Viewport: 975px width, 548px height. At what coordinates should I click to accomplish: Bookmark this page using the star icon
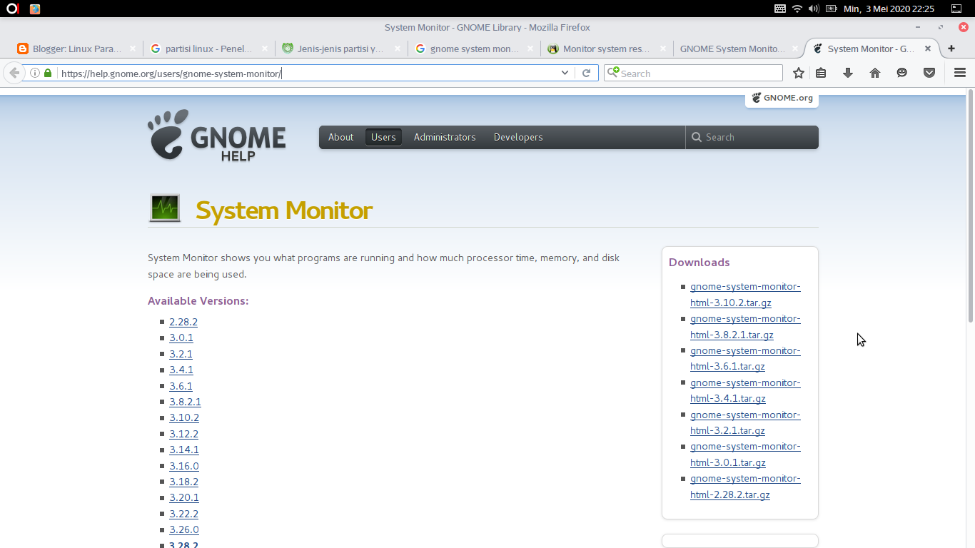pyautogui.click(x=798, y=73)
